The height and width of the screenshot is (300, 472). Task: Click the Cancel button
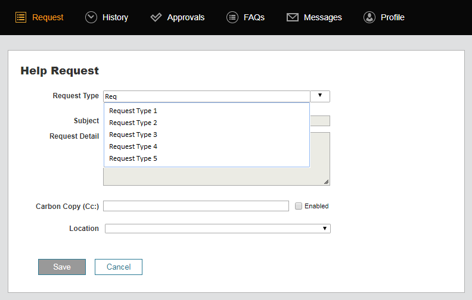click(x=119, y=267)
